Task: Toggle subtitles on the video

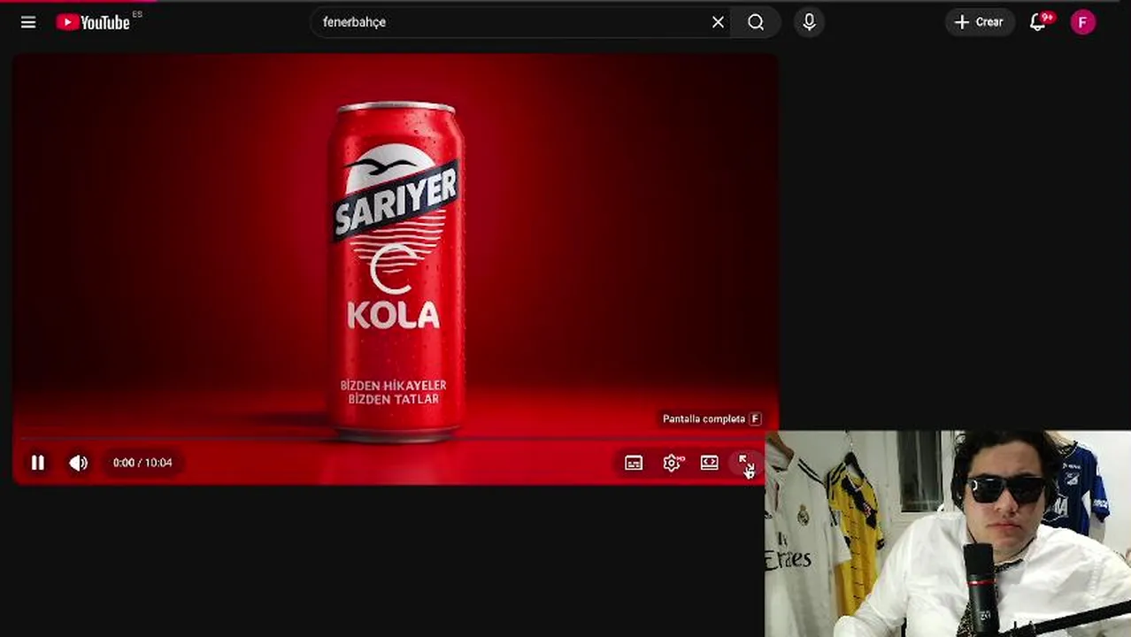Action: [x=634, y=463]
